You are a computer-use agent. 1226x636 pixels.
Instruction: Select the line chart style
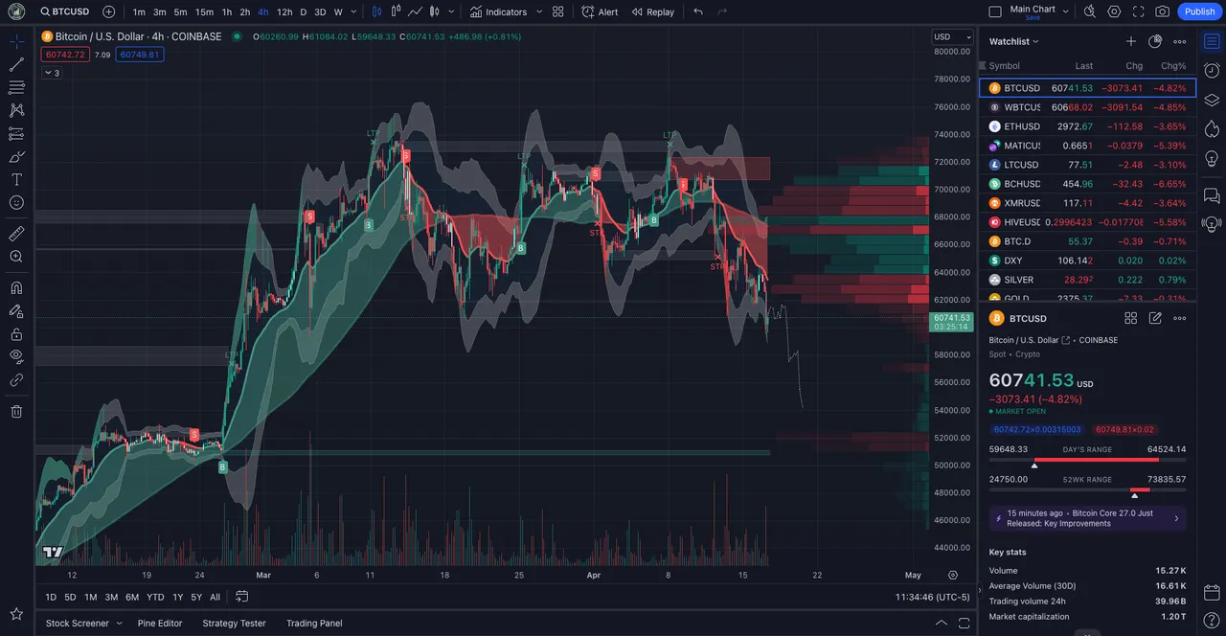tap(415, 11)
